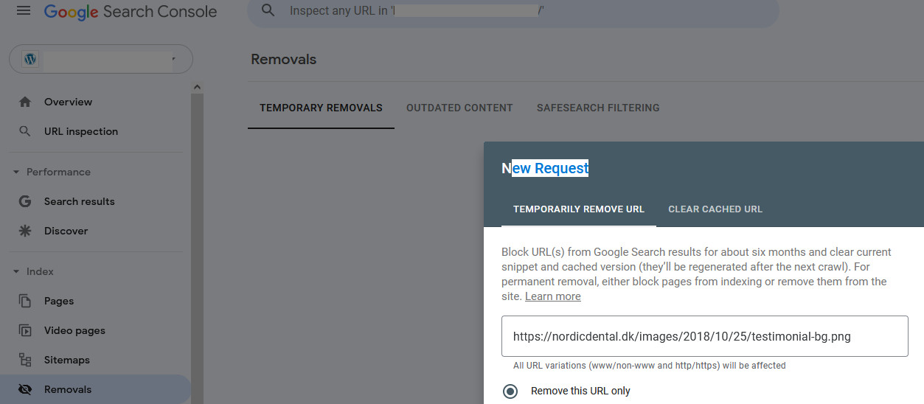Screen dimensions: 924x404
Task: Open the SafeSearch Filtering tab
Action: click(598, 108)
